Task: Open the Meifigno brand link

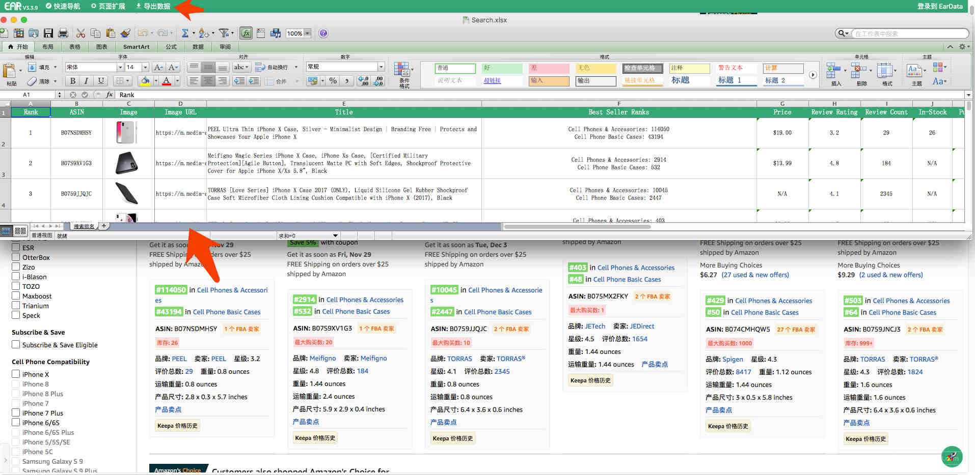Action: pyautogui.click(x=323, y=358)
